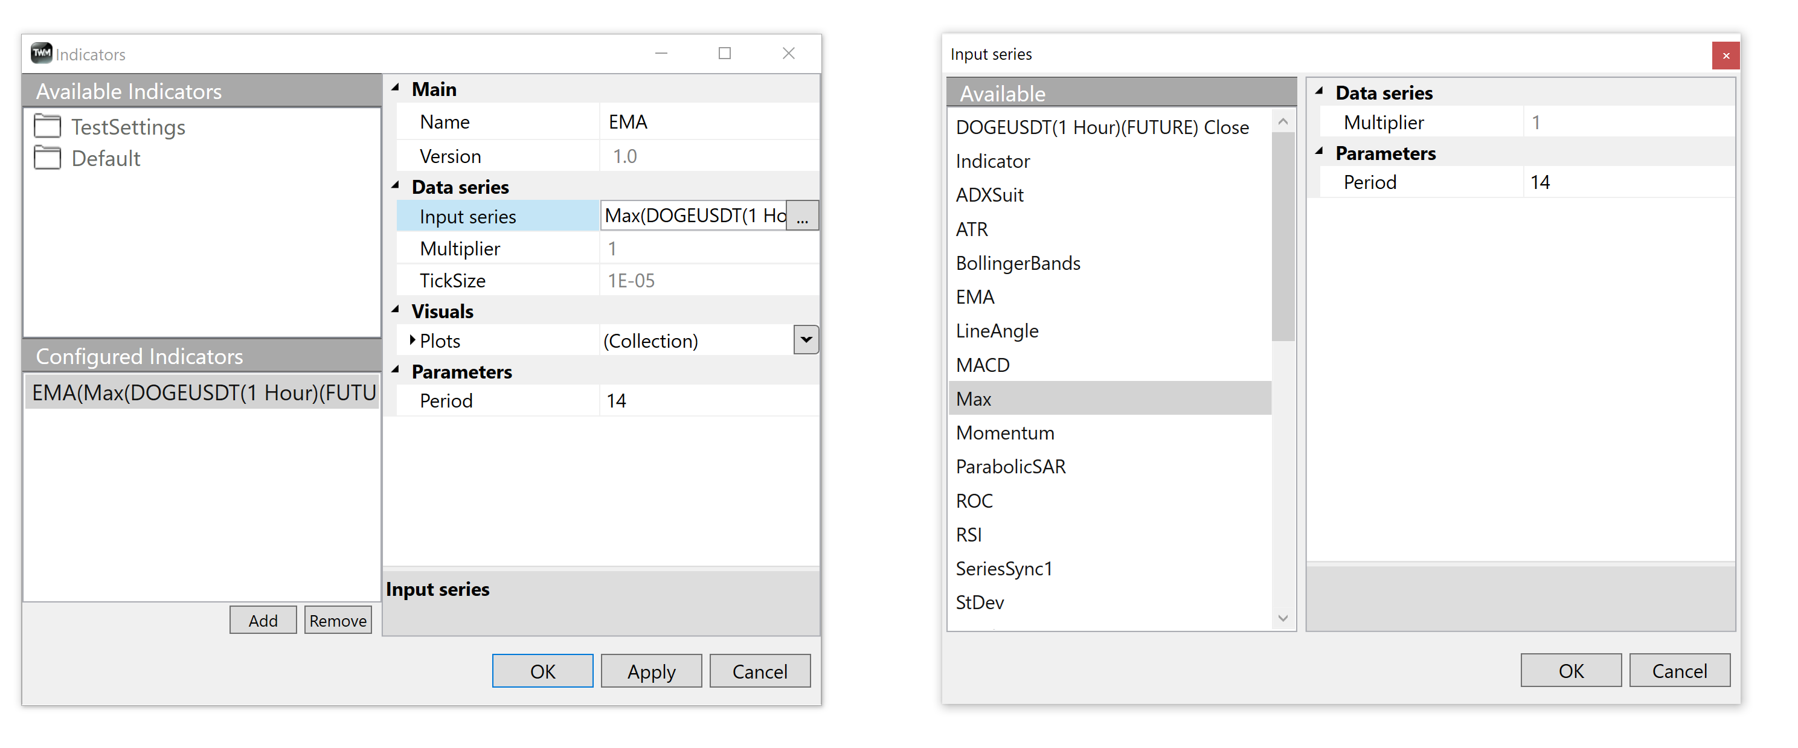Open the Plots collection dropdown
Viewport: 1798px width, 748px height.
(806, 340)
